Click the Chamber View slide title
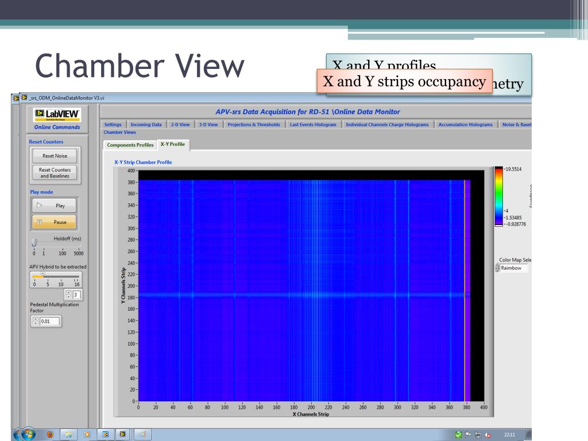The width and height of the screenshot is (588, 441). pos(140,65)
